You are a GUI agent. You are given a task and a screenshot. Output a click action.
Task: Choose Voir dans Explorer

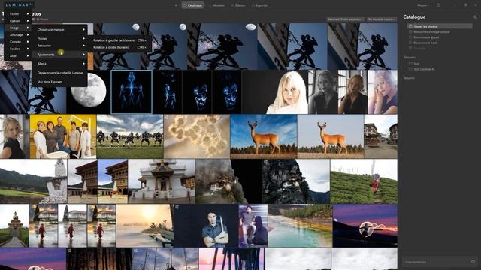[60, 82]
